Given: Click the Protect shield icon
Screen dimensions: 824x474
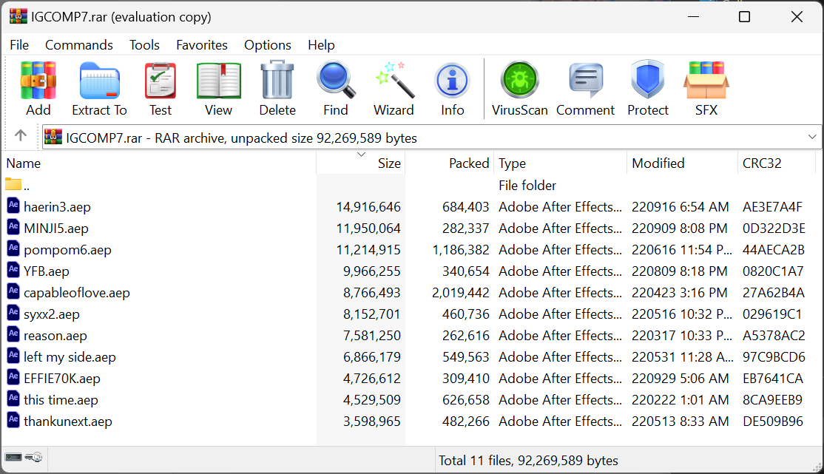Looking at the screenshot, I should point(647,80).
